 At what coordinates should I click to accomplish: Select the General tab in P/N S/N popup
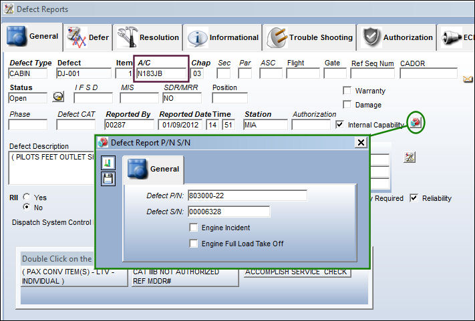tap(153, 170)
